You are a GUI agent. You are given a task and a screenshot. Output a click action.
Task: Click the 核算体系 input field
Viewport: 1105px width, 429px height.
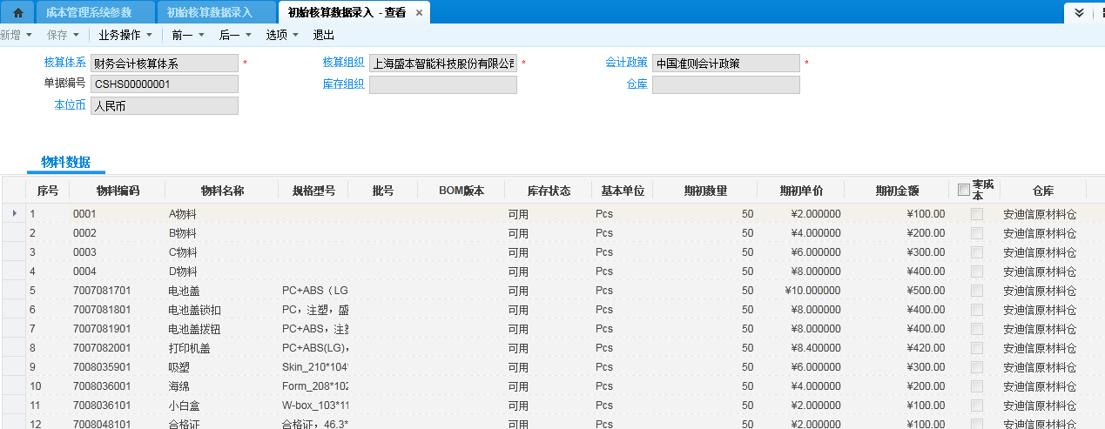pyautogui.click(x=164, y=64)
